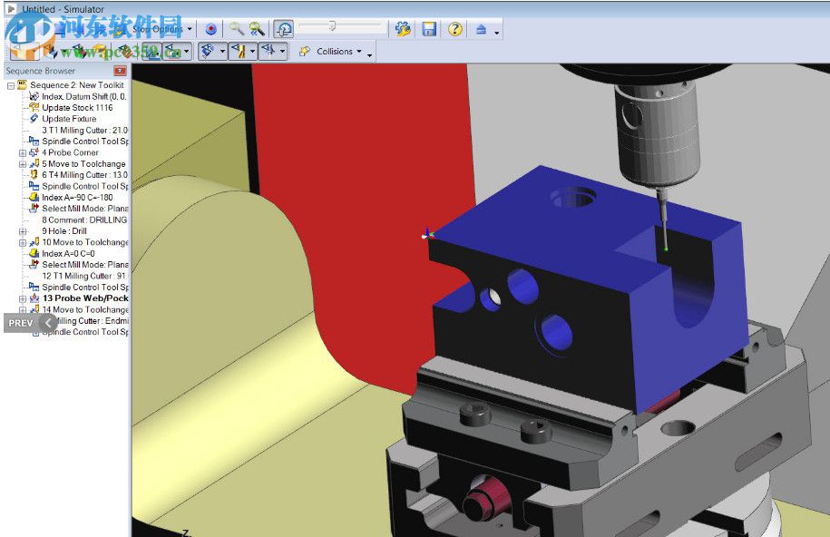
Task: Save using the floppy disk icon
Action: coord(429,29)
